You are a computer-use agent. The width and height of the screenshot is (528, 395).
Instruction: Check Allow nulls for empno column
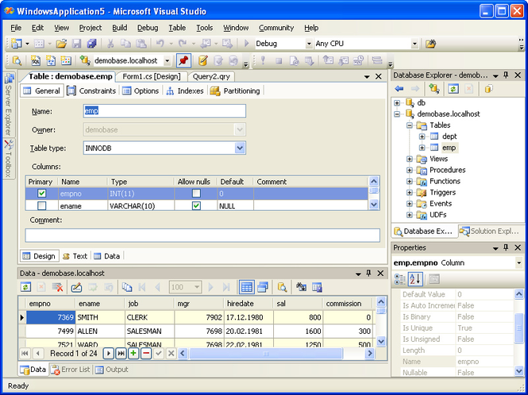tap(196, 193)
